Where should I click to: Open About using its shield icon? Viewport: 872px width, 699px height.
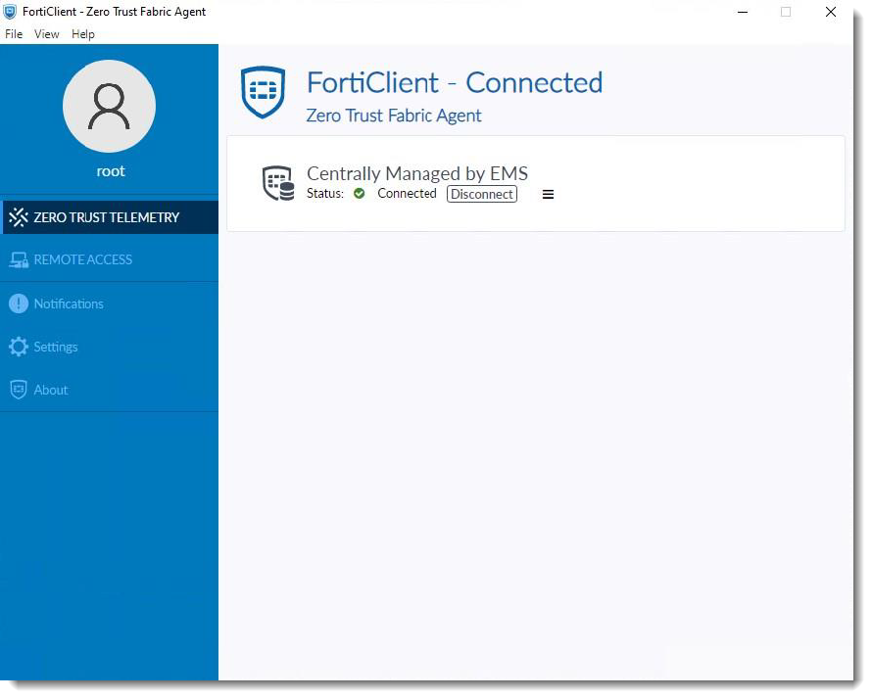click(x=18, y=390)
